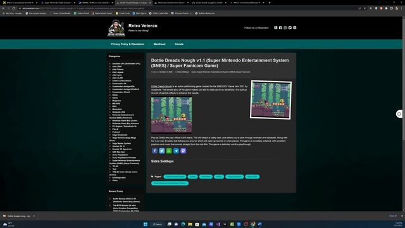Select Nintendo Game Boy Advance category
This screenshot has height=228, width=405.
[x=125, y=123]
